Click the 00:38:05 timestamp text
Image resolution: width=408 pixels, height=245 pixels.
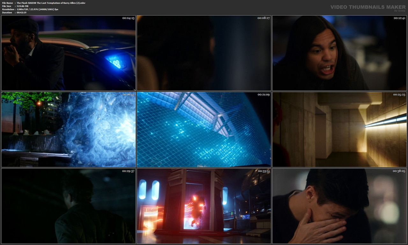pos(399,171)
